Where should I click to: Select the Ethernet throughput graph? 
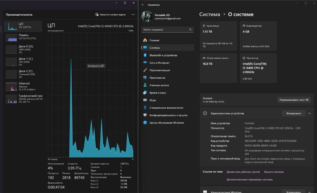coord(11,87)
